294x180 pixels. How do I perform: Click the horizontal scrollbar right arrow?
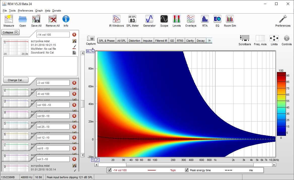point(274,165)
